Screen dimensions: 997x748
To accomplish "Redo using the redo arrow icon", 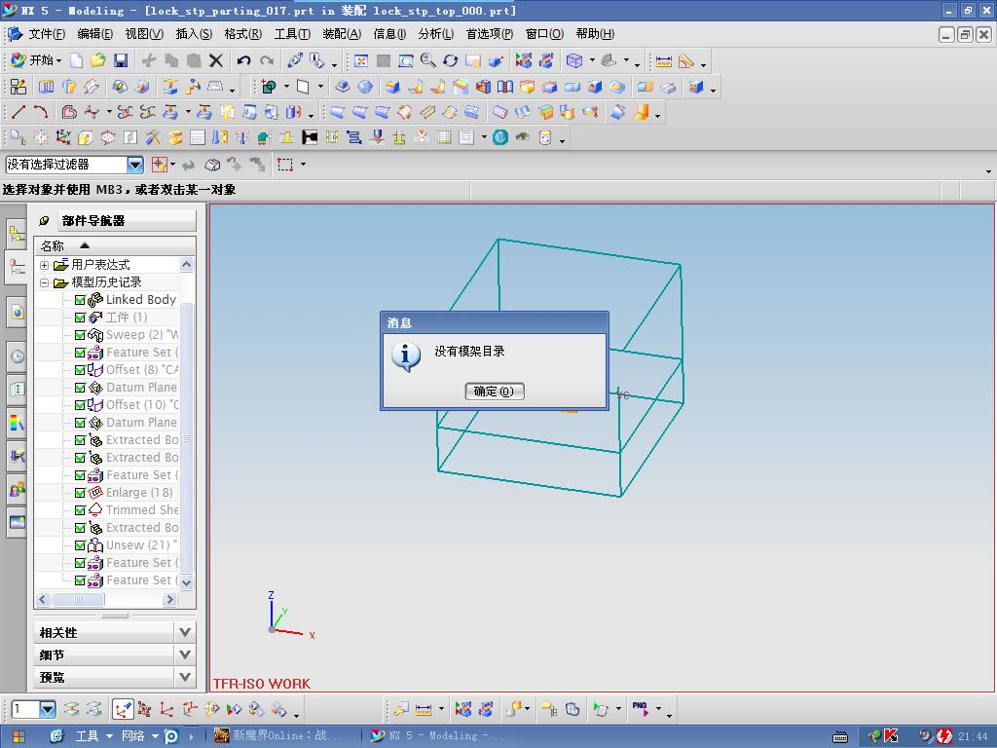I will click(267, 60).
